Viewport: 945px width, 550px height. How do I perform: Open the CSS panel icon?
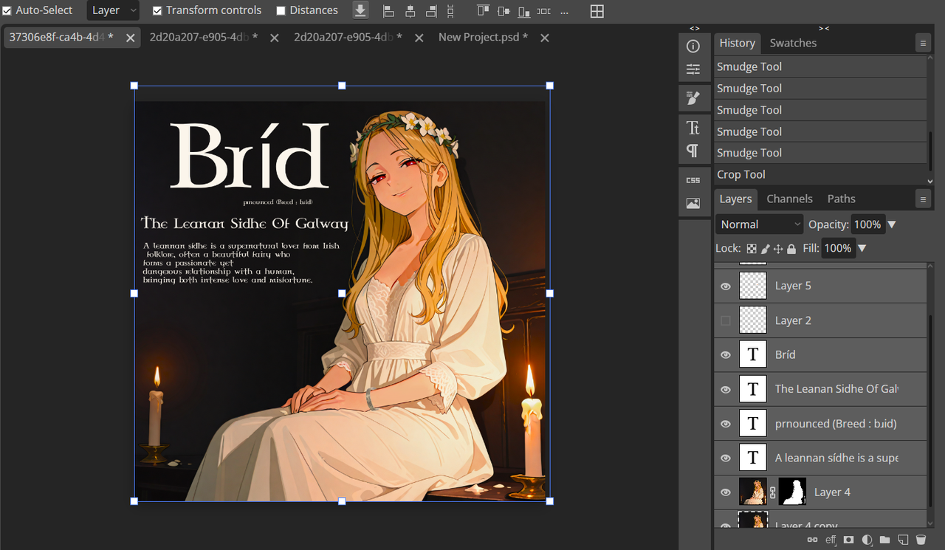click(693, 180)
